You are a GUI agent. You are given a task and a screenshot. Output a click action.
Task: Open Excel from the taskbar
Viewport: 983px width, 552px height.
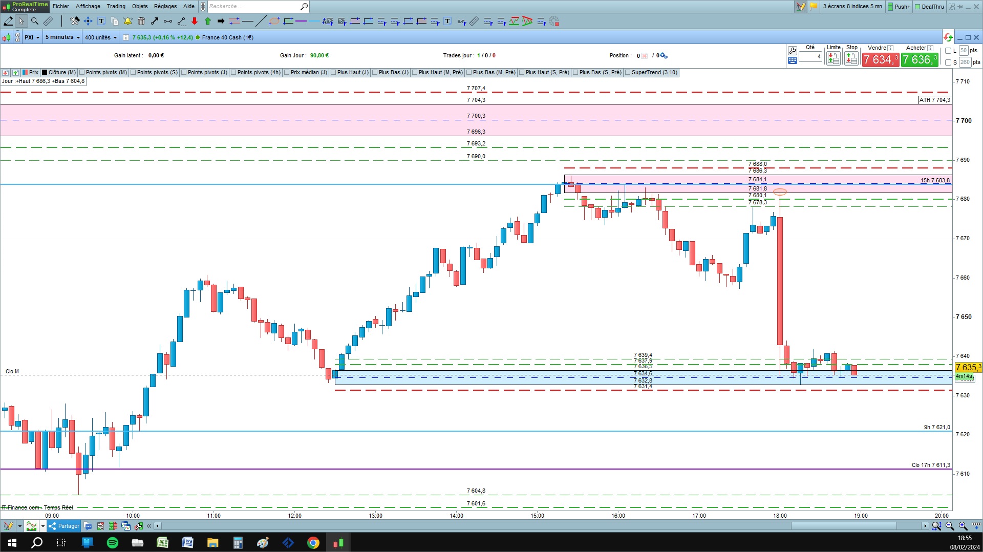pyautogui.click(x=162, y=543)
